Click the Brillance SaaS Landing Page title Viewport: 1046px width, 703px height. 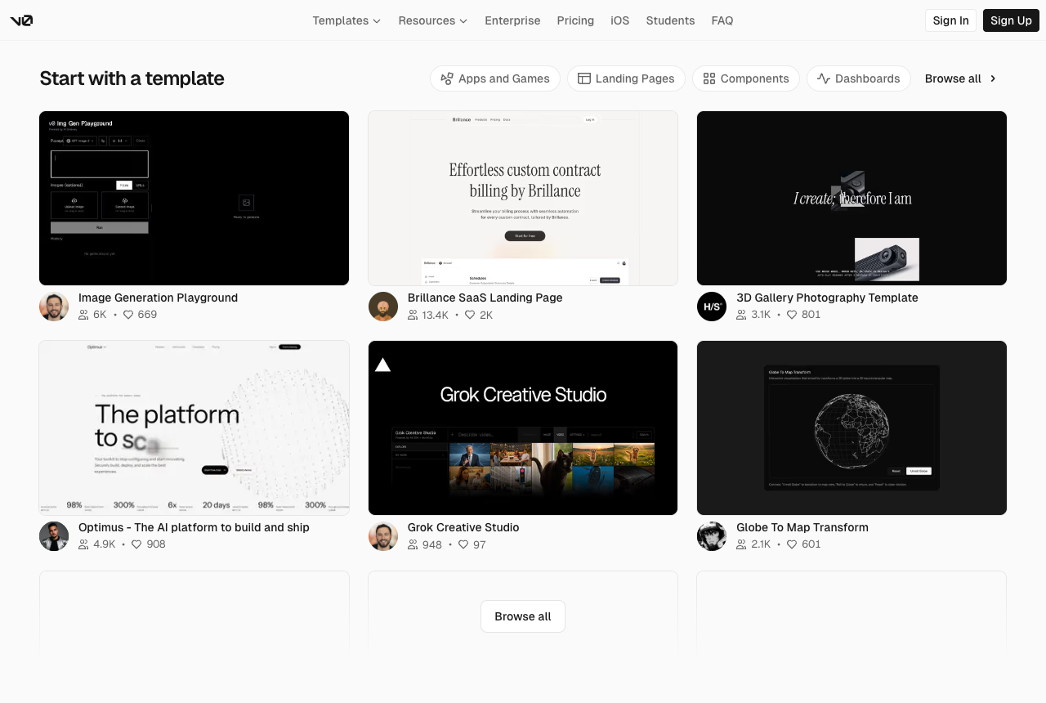pyautogui.click(x=485, y=298)
